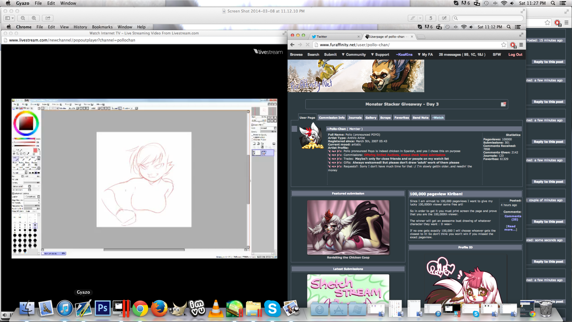Toggle the Show Edit Toolbar button
Screen dimensions: 572x322
(444, 18)
